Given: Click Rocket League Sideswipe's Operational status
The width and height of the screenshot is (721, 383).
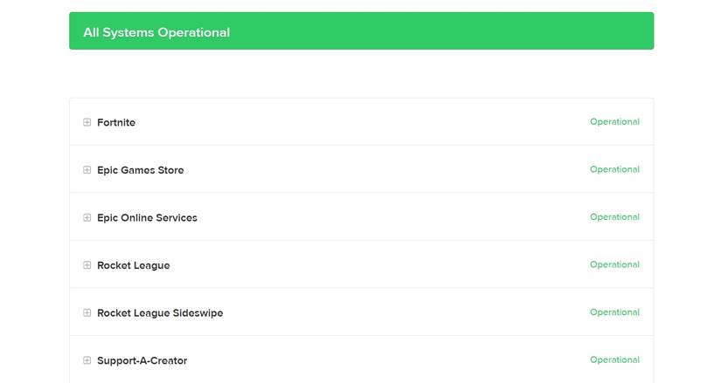Looking at the screenshot, I should pos(614,312).
